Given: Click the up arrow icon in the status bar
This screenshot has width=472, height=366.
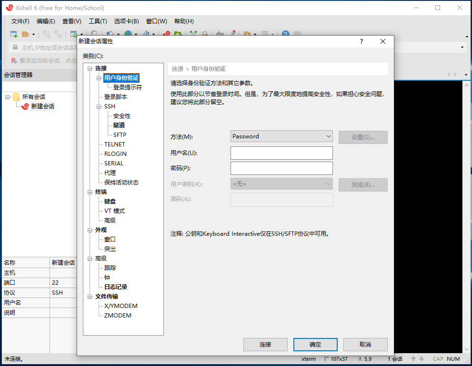Looking at the screenshot, I should point(413,359).
